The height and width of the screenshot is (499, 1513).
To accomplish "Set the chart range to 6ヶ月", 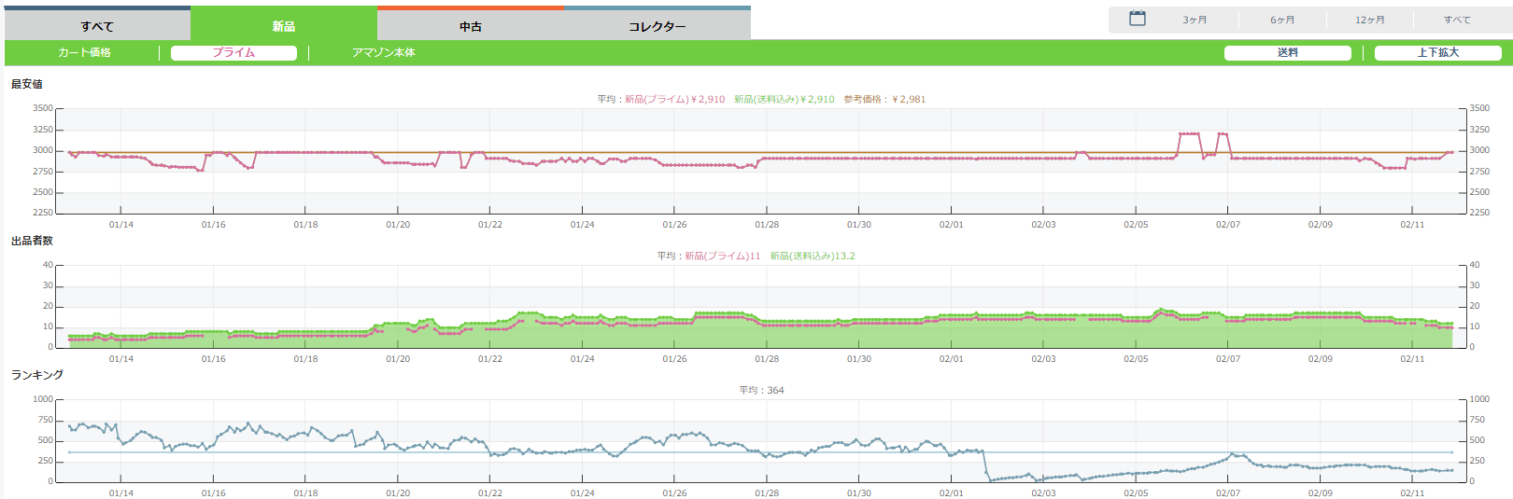I will 1282,20.
